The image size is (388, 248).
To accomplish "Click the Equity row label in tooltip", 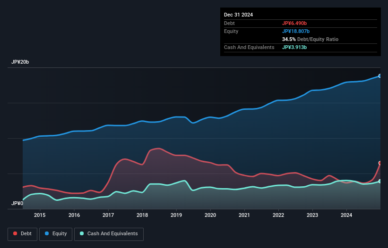I will (x=231, y=31).
